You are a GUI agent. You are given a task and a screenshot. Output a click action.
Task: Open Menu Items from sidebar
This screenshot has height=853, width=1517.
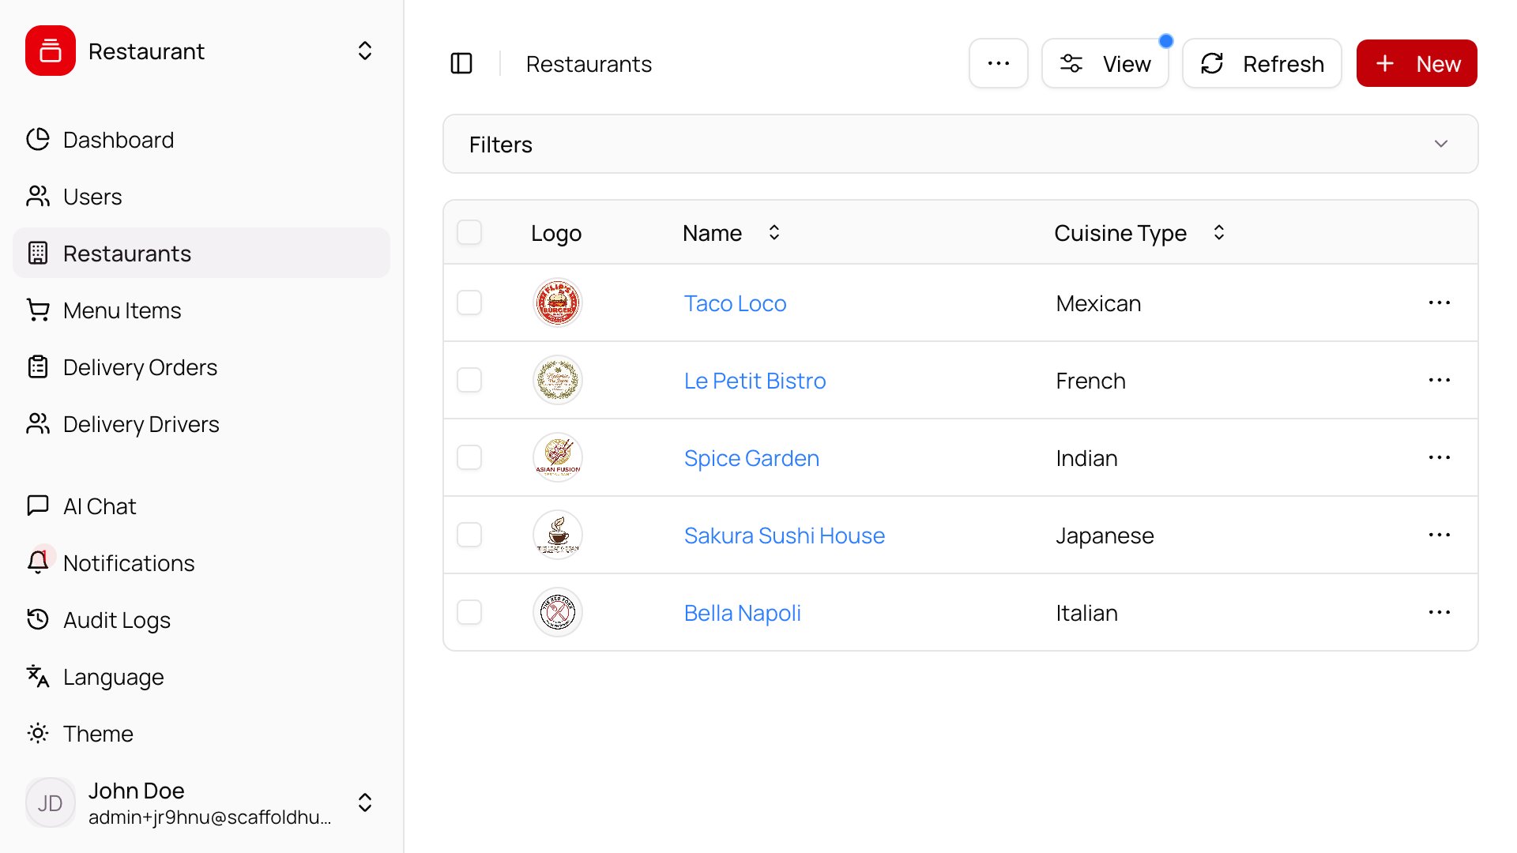click(122, 310)
